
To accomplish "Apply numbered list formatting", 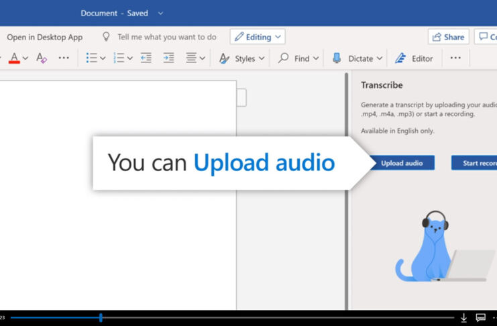I will pos(119,58).
